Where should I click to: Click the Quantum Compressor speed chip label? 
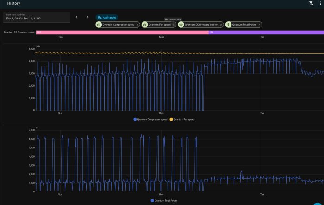pyautogui.click(x=118, y=25)
